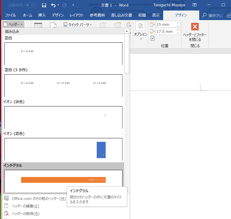Image resolution: width=231 pixels, height=219 pixels.
Task: Switch to the ホーム tab
Action: click(x=27, y=15)
